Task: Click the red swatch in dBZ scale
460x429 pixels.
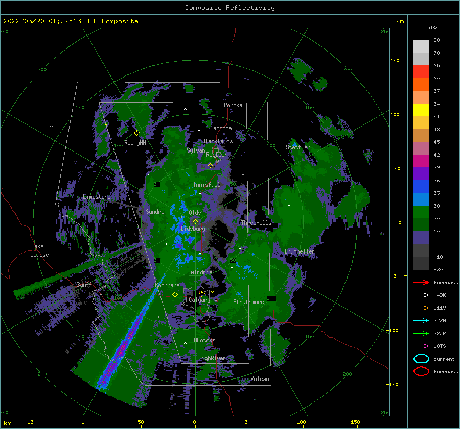Action: (421, 71)
